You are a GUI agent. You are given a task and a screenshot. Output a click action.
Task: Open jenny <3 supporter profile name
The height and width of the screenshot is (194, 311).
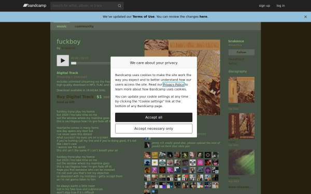(158, 143)
